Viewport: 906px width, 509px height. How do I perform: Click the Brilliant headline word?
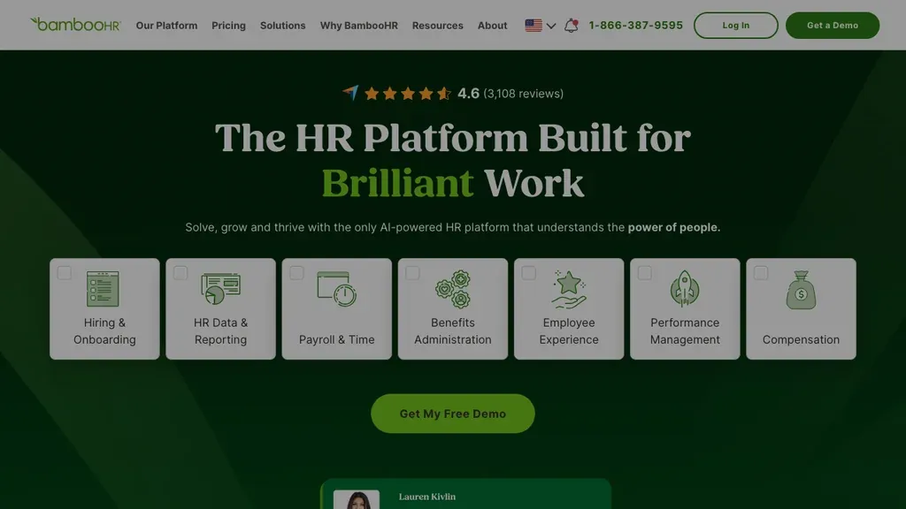[x=397, y=183]
